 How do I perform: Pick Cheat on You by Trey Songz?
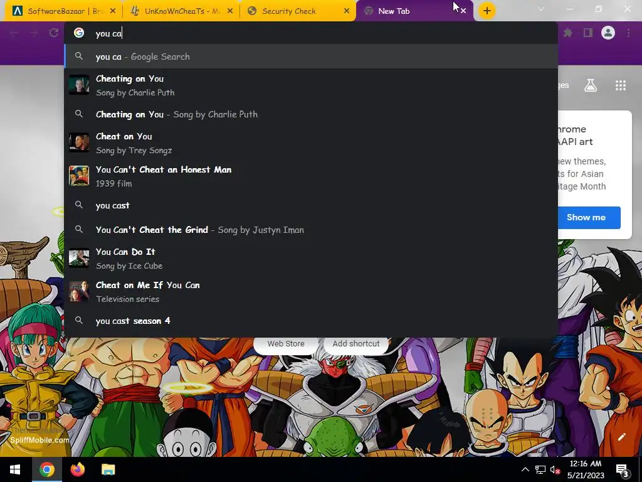click(x=311, y=143)
